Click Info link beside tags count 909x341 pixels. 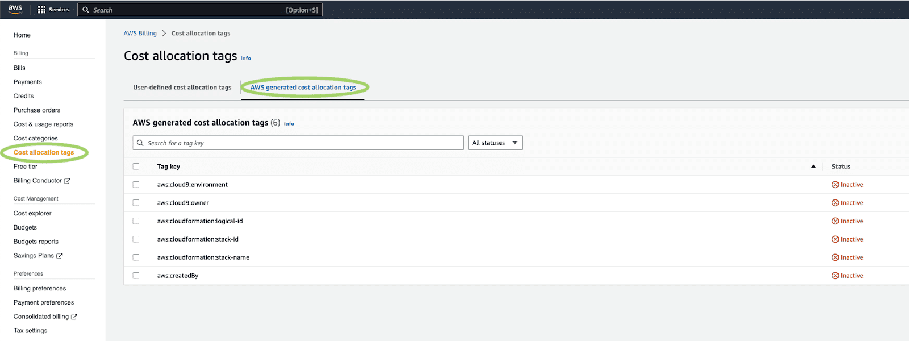point(289,123)
